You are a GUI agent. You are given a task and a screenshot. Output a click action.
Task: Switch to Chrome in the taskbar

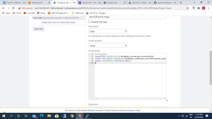point(72,116)
